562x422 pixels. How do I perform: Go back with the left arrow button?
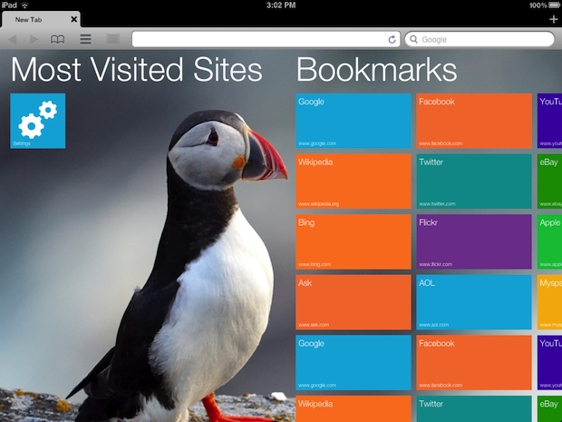pyautogui.click(x=13, y=39)
